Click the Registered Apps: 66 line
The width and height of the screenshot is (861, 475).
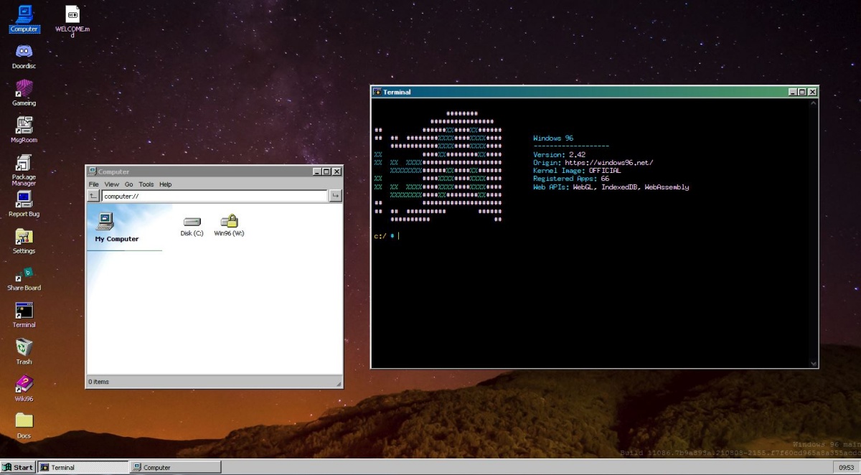571,179
